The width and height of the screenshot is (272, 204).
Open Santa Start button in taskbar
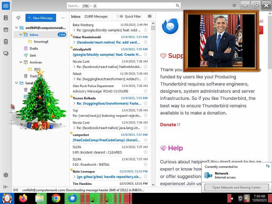tap(7, 198)
